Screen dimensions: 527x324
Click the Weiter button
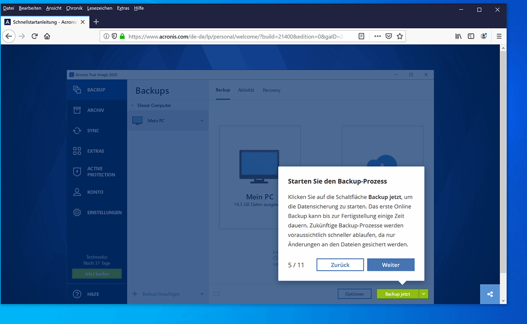pos(390,265)
